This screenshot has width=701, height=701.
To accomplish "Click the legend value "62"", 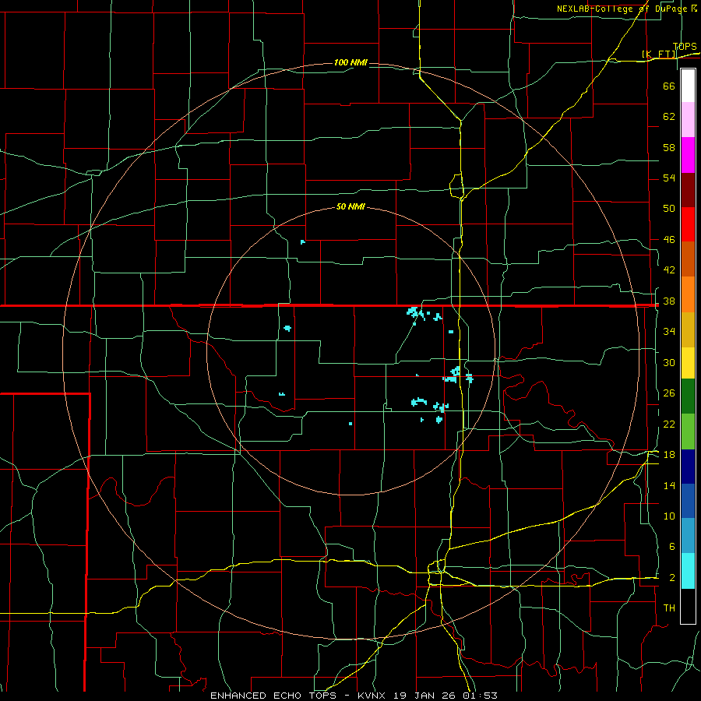I will (x=669, y=117).
